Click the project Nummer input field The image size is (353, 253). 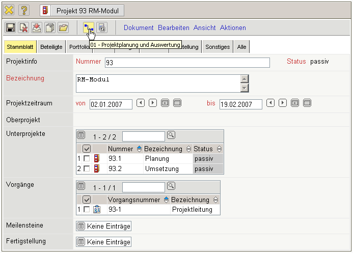click(x=187, y=63)
